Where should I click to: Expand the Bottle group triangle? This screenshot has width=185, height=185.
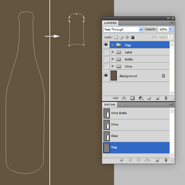113,59
